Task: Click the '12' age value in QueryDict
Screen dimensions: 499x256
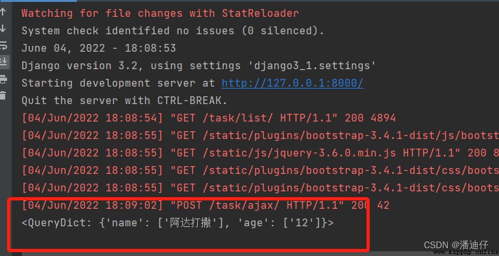Action: pos(302,222)
